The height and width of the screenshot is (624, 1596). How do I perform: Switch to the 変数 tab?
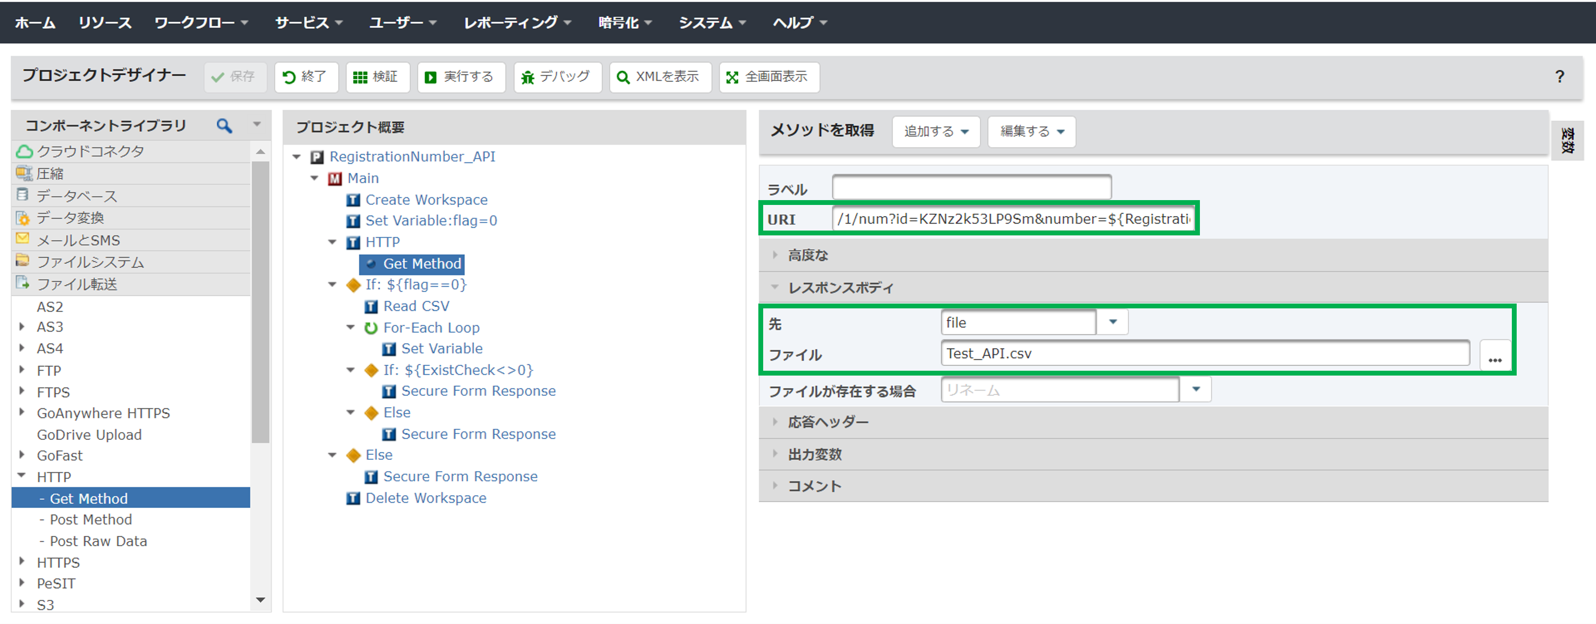1568,140
